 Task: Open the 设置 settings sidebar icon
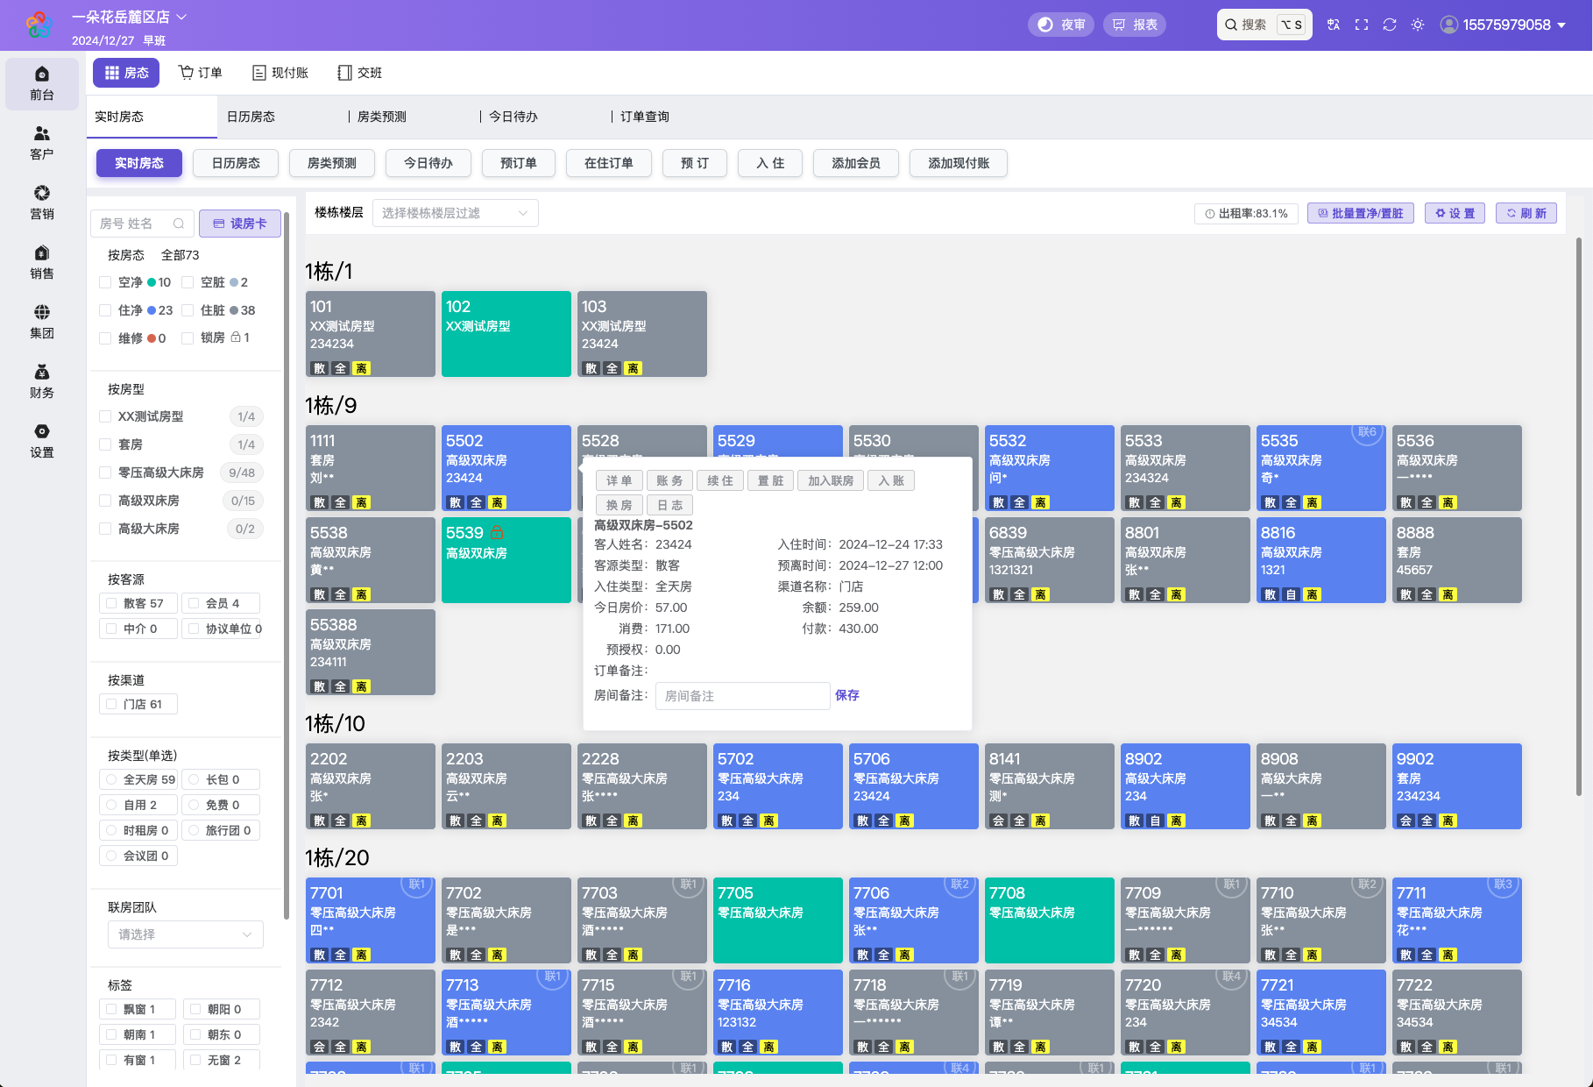41,441
